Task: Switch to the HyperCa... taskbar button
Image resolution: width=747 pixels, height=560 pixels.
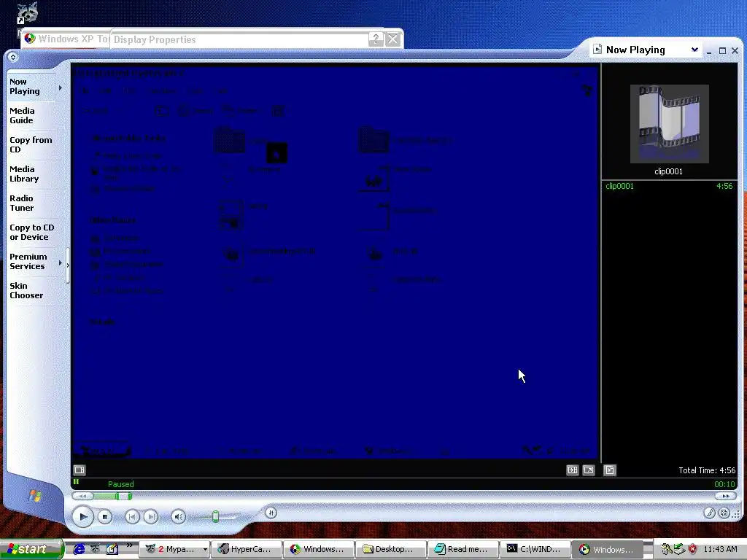Action: (247, 549)
